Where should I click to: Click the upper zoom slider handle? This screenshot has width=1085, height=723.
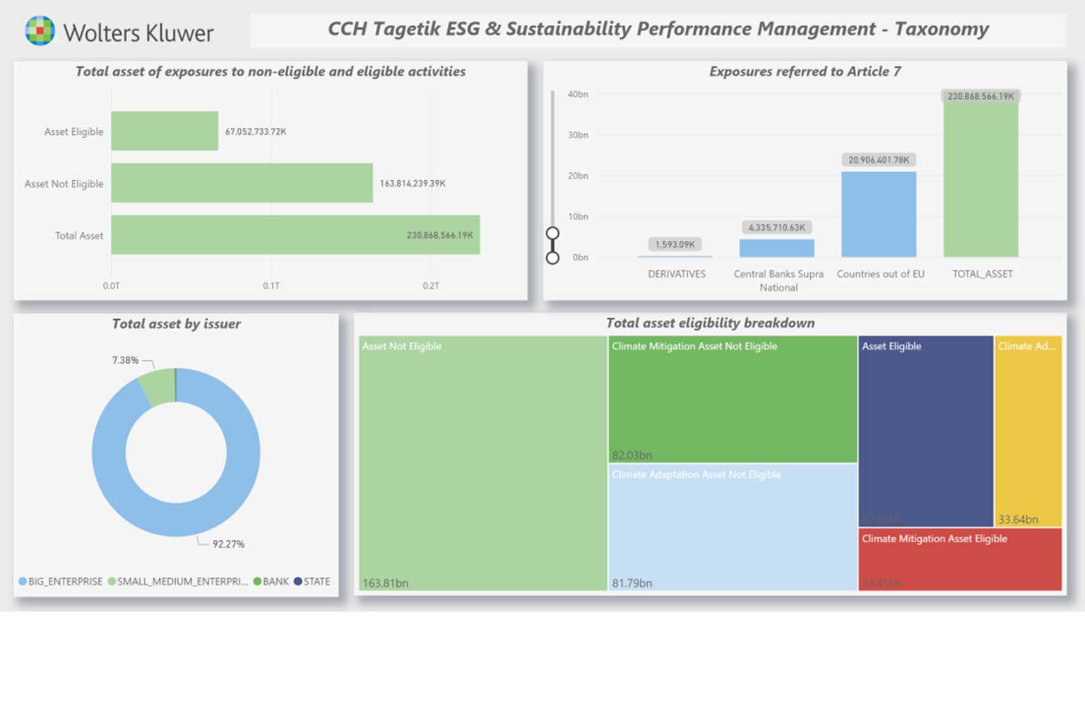coord(552,233)
